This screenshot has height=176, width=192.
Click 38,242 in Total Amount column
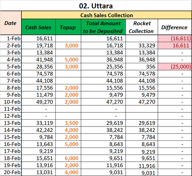coord(103,130)
